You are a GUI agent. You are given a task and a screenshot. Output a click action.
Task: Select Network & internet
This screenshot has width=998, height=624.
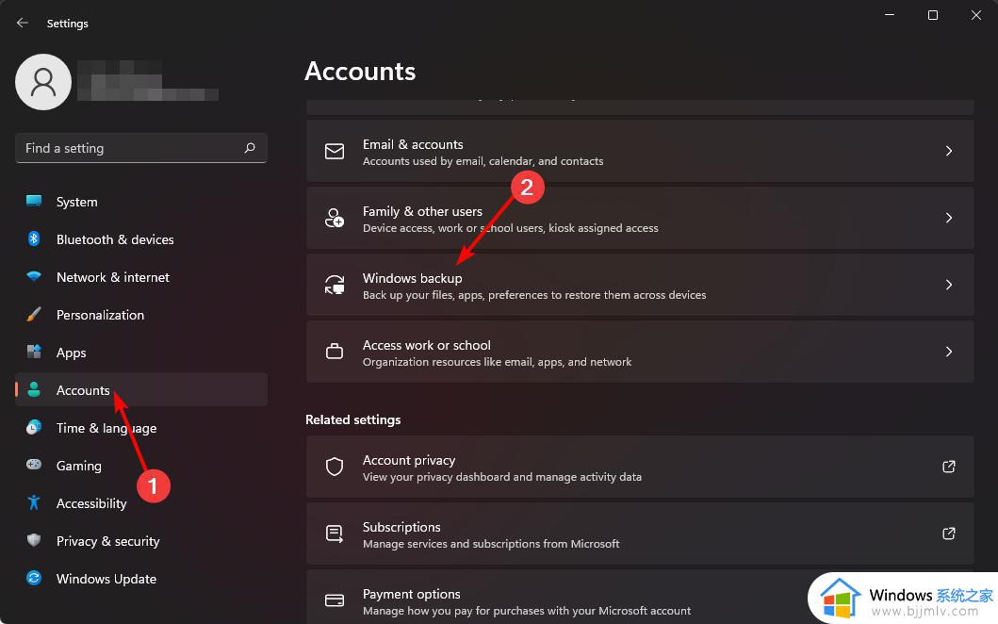click(x=141, y=276)
